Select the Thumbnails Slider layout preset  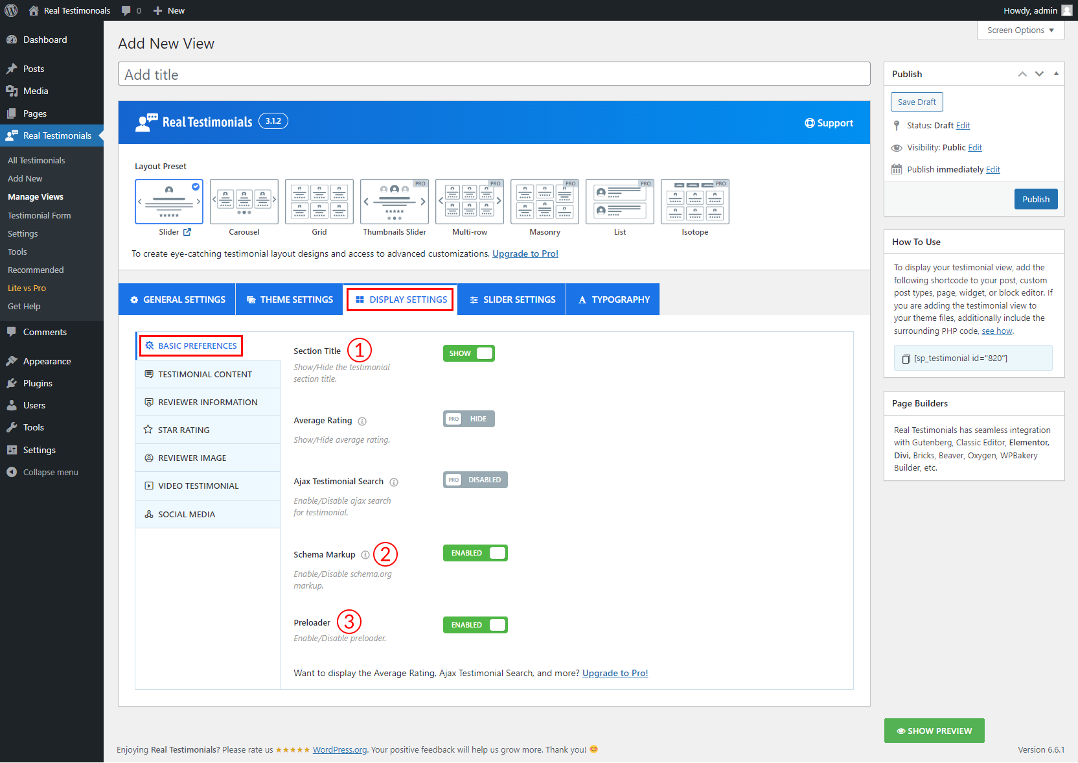[x=395, y=202]
